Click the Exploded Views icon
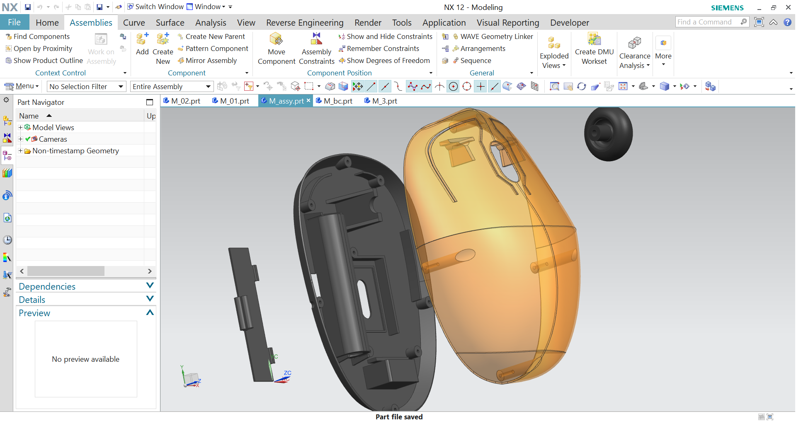The height and width of the screenshot is (421, 796). 554,43
